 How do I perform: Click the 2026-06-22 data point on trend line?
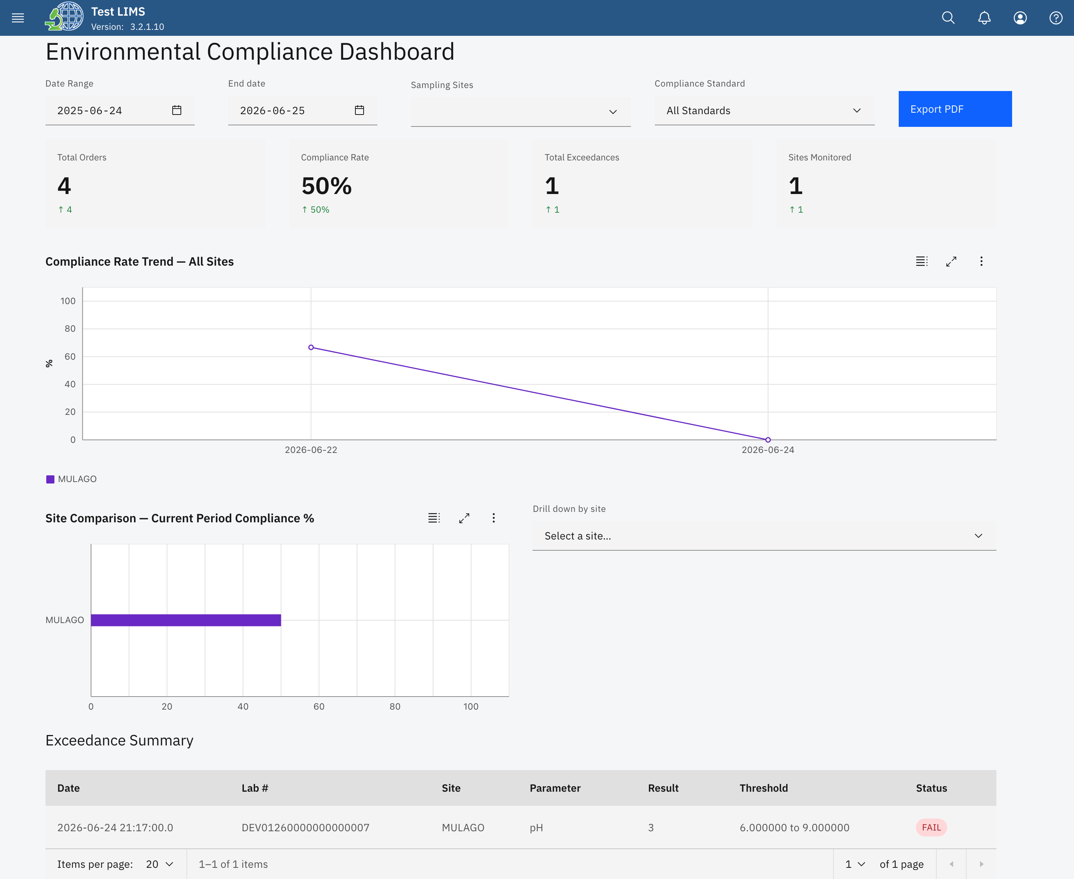(311, 347)
